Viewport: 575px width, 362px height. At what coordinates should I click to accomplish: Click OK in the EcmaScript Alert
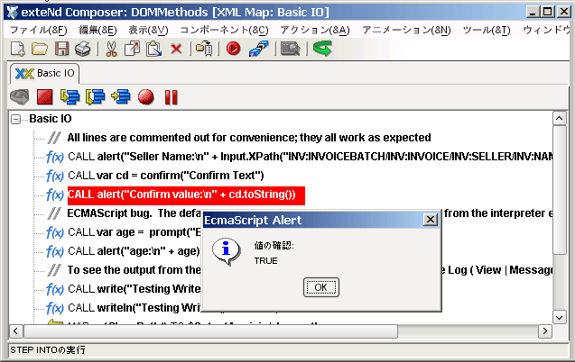320,287
